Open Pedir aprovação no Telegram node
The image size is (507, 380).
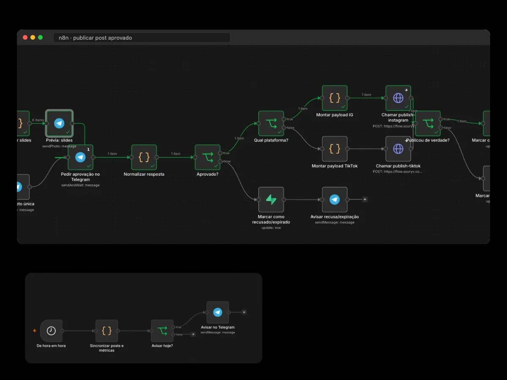click(80, 157)
